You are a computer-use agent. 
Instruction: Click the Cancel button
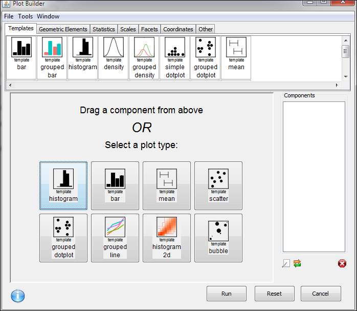tap(321, 294)
